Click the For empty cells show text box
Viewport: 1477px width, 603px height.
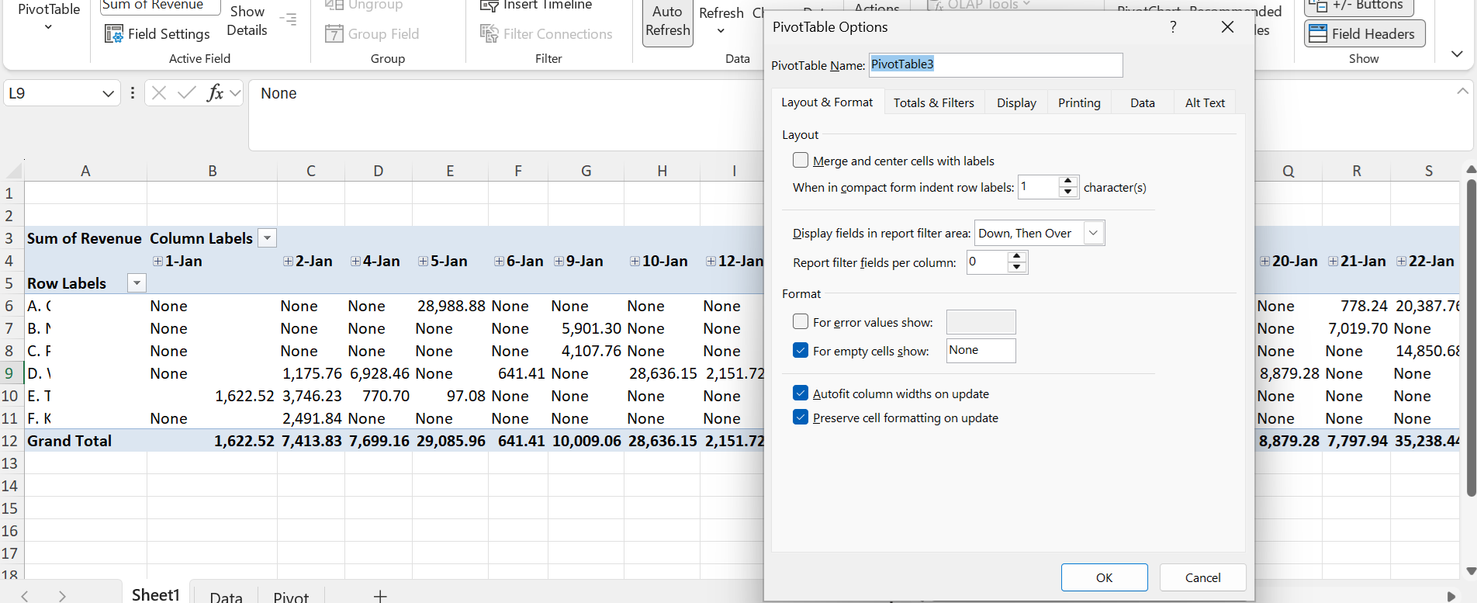click(x=981, y=350)
